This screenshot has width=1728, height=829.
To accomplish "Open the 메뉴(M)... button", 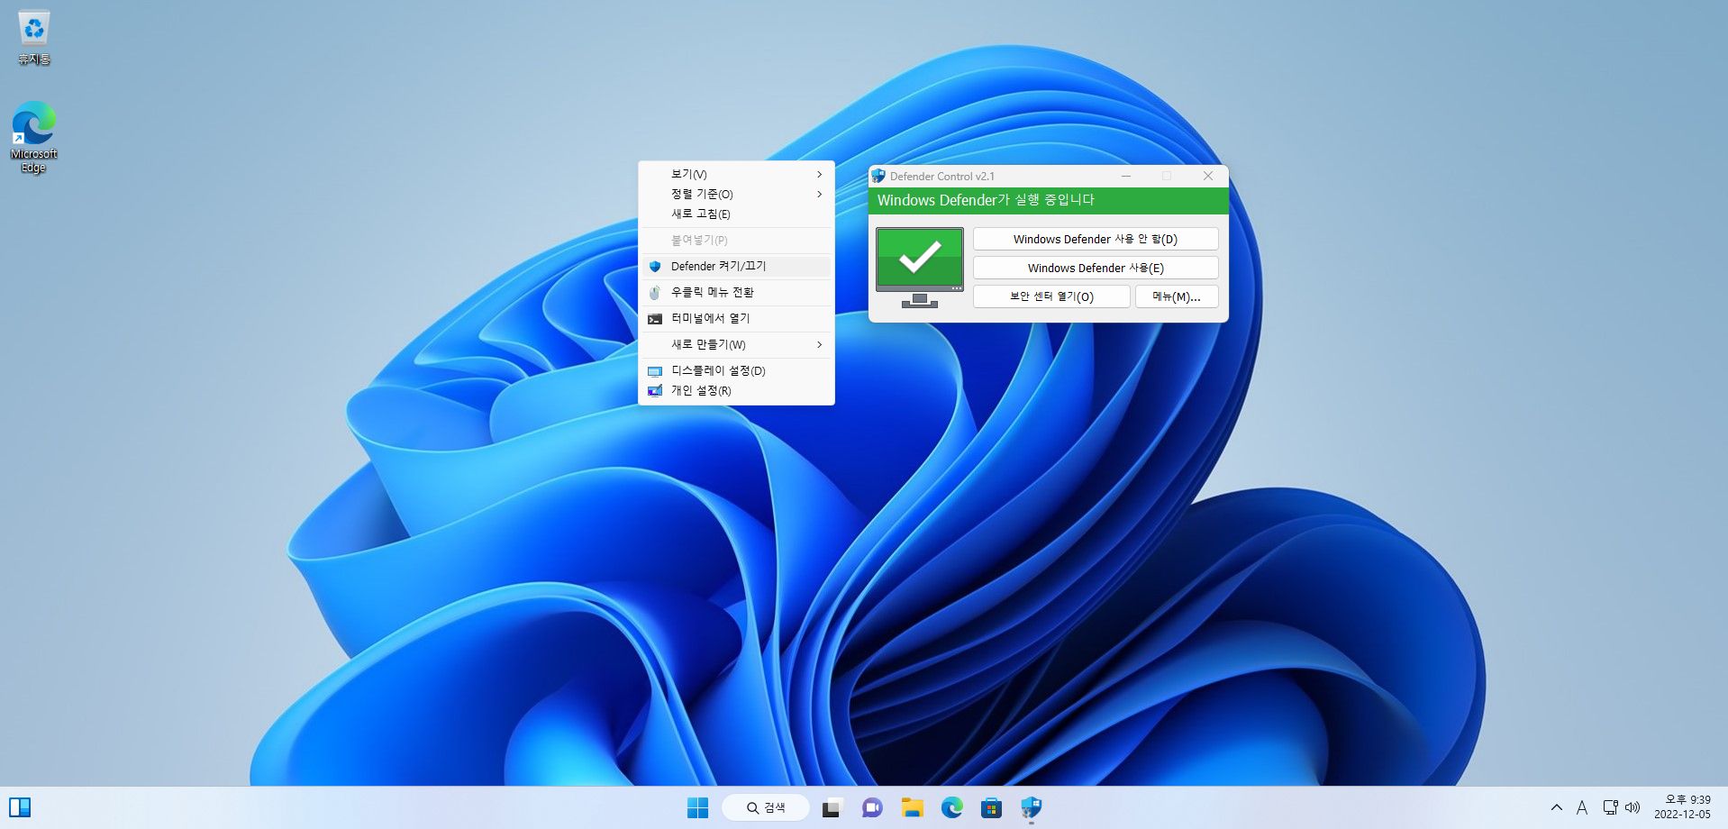I will pyautogui.click(x=1177, y=297).
